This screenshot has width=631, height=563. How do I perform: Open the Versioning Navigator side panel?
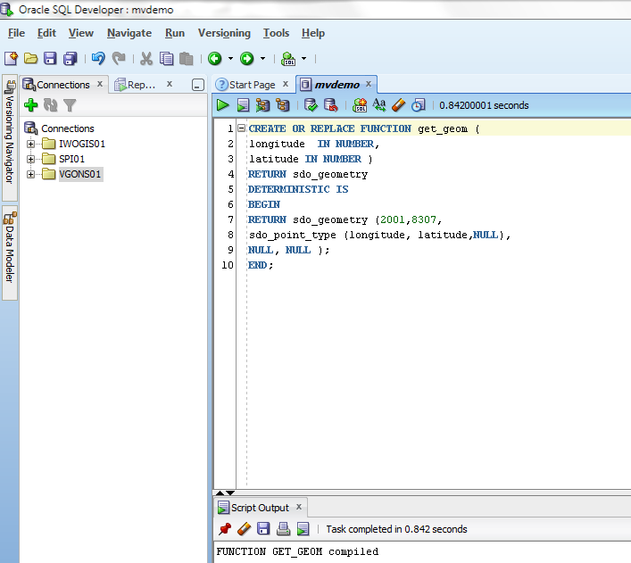10,138
